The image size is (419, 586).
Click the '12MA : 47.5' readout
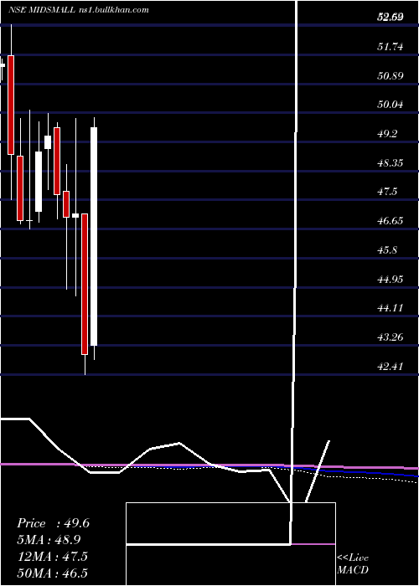coord(52,557)
